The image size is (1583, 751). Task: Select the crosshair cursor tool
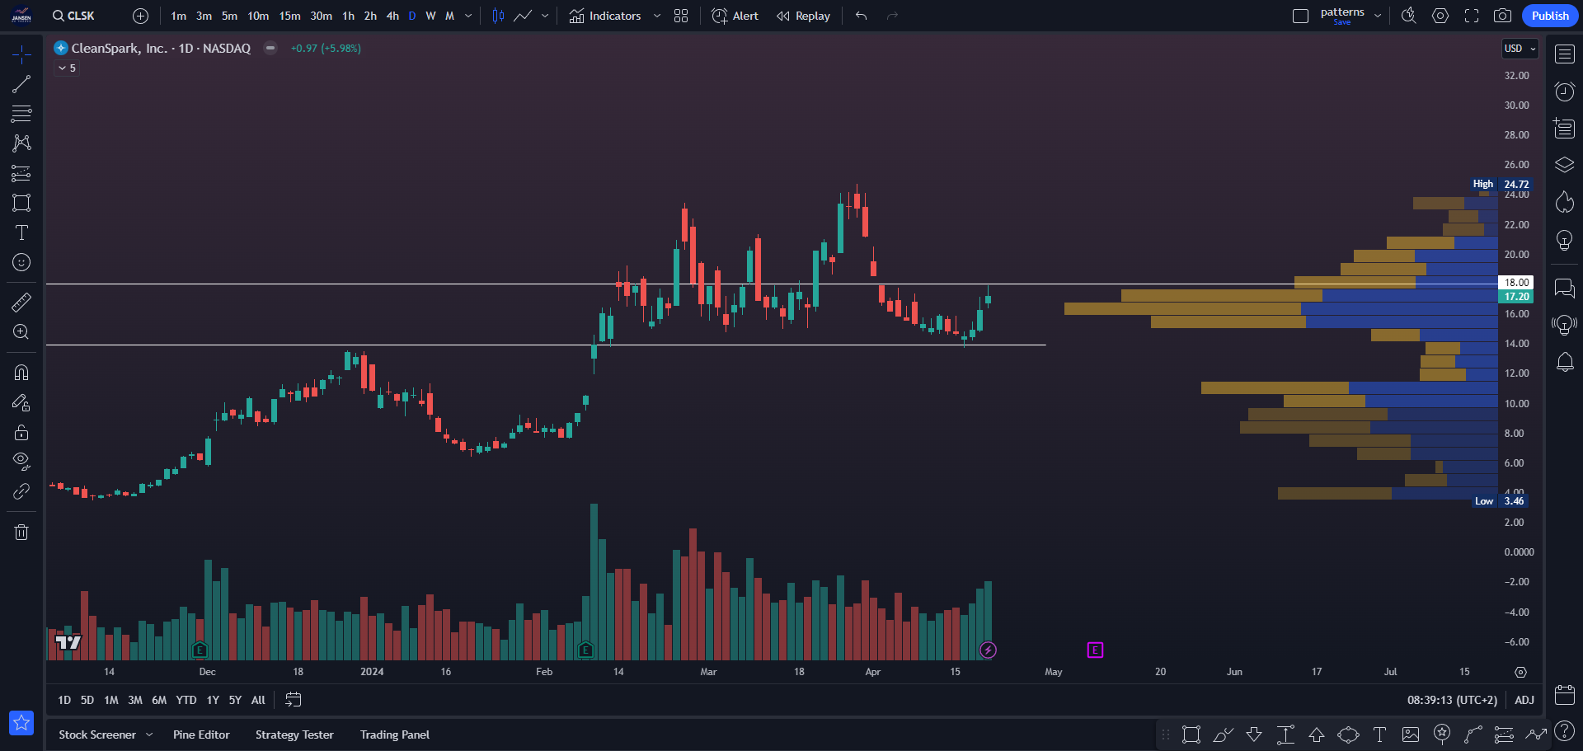[21, 54]
